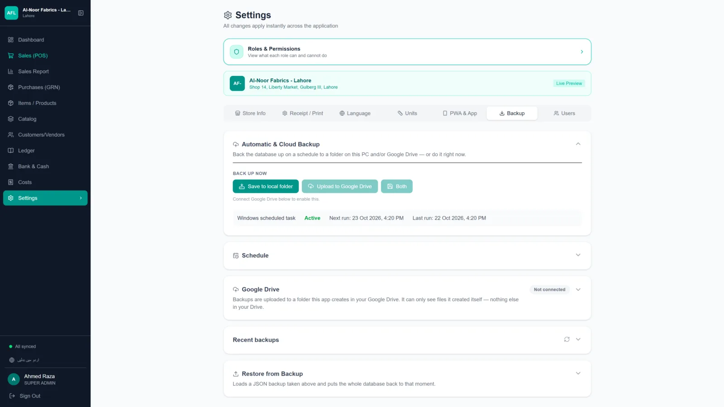Screen dimensions: 724x407
Task: Click Ahmed Raza user name
Action: tap(39, 377)
